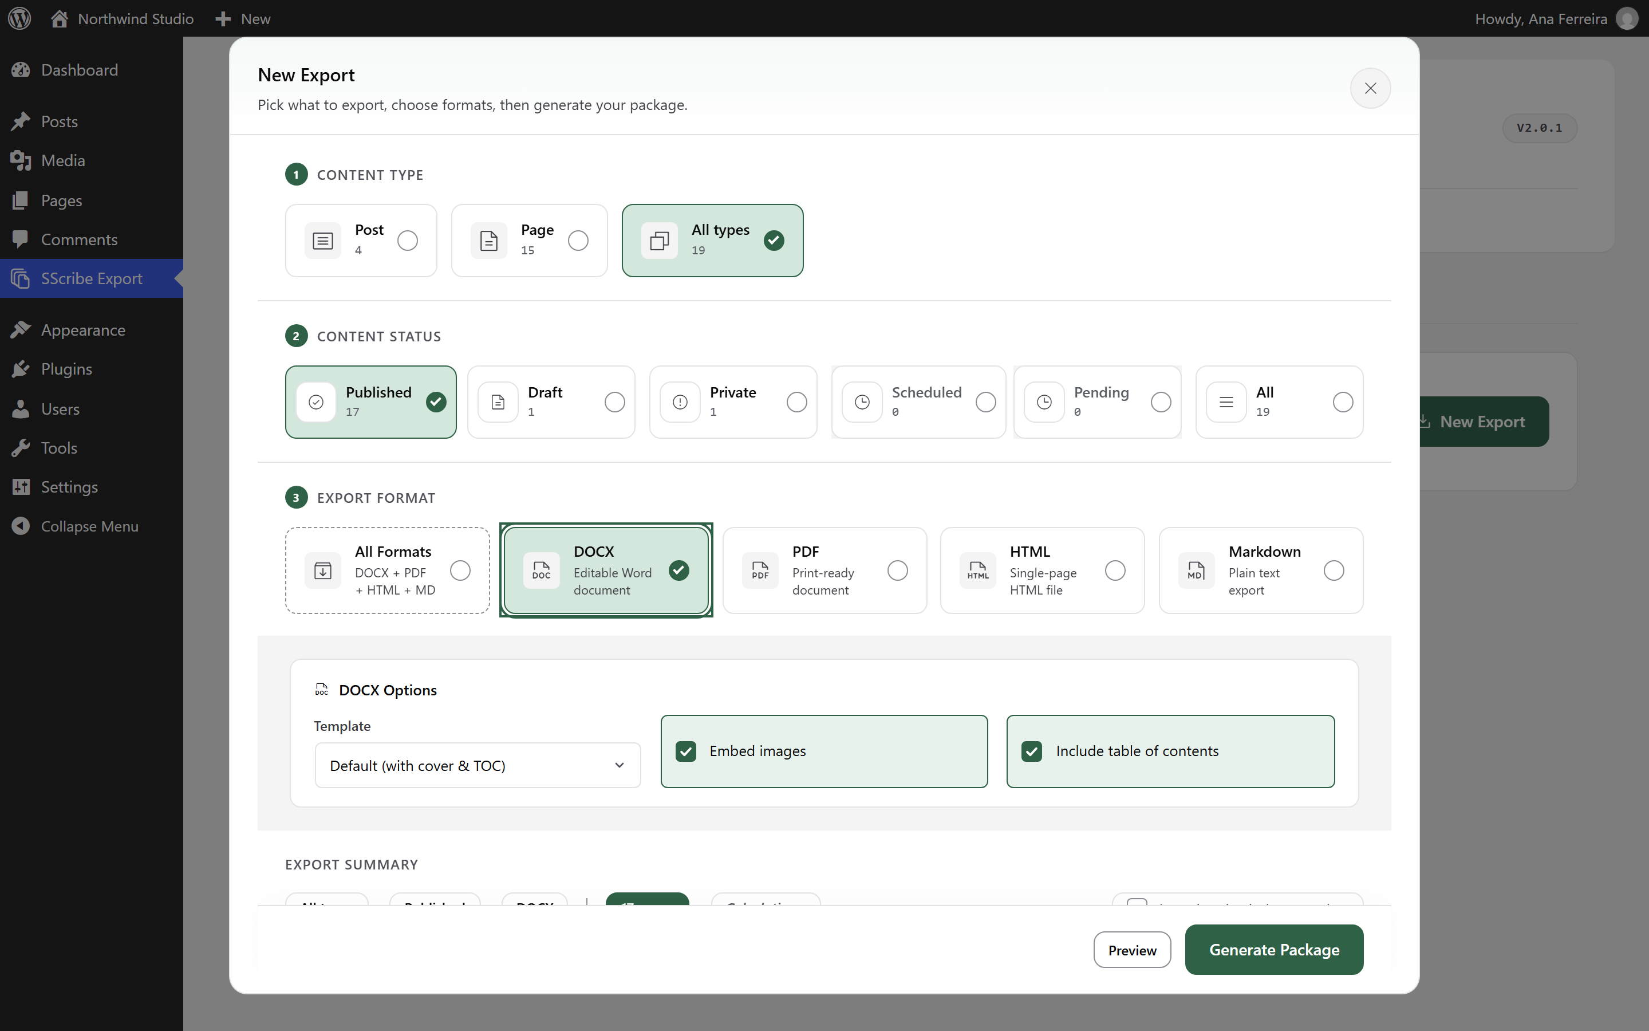
Task: Select the Pending status card
Action: pos(1097,402)
